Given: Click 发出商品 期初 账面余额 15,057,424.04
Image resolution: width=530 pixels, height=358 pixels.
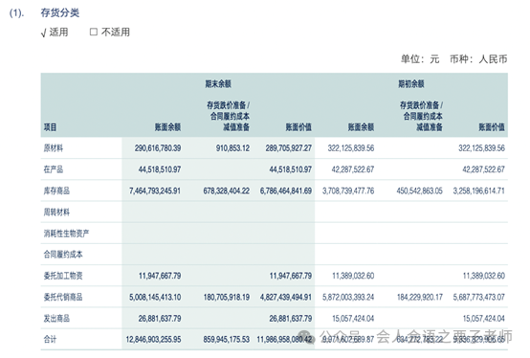Looking at the screenshot, I should click(x=353, y=318).
